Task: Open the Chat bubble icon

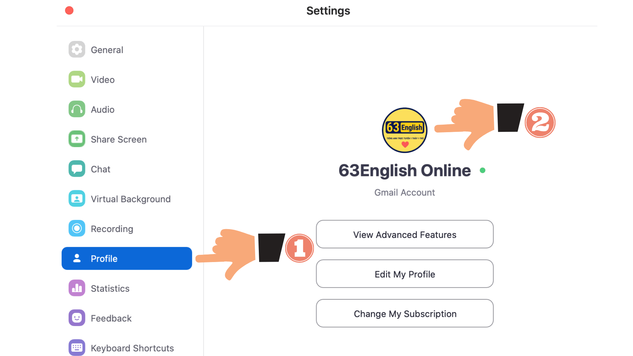Action: coord(77,169)
